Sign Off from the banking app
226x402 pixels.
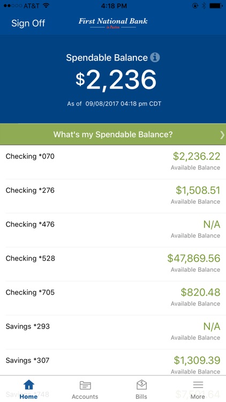tap(28, 23)
